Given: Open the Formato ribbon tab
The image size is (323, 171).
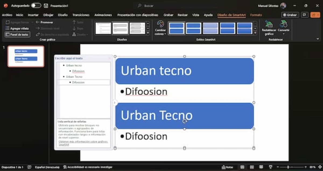Looking at the screenshot, I should point(256,15).
